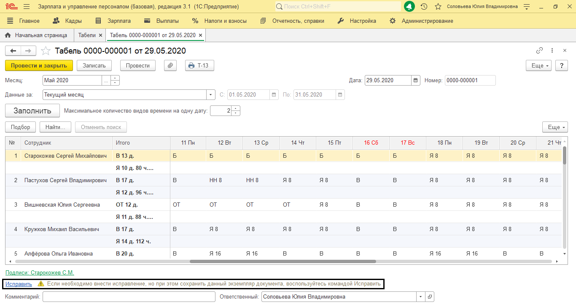Increase the maximum time types stepper

pyautogui.click(x=236, y=108)
